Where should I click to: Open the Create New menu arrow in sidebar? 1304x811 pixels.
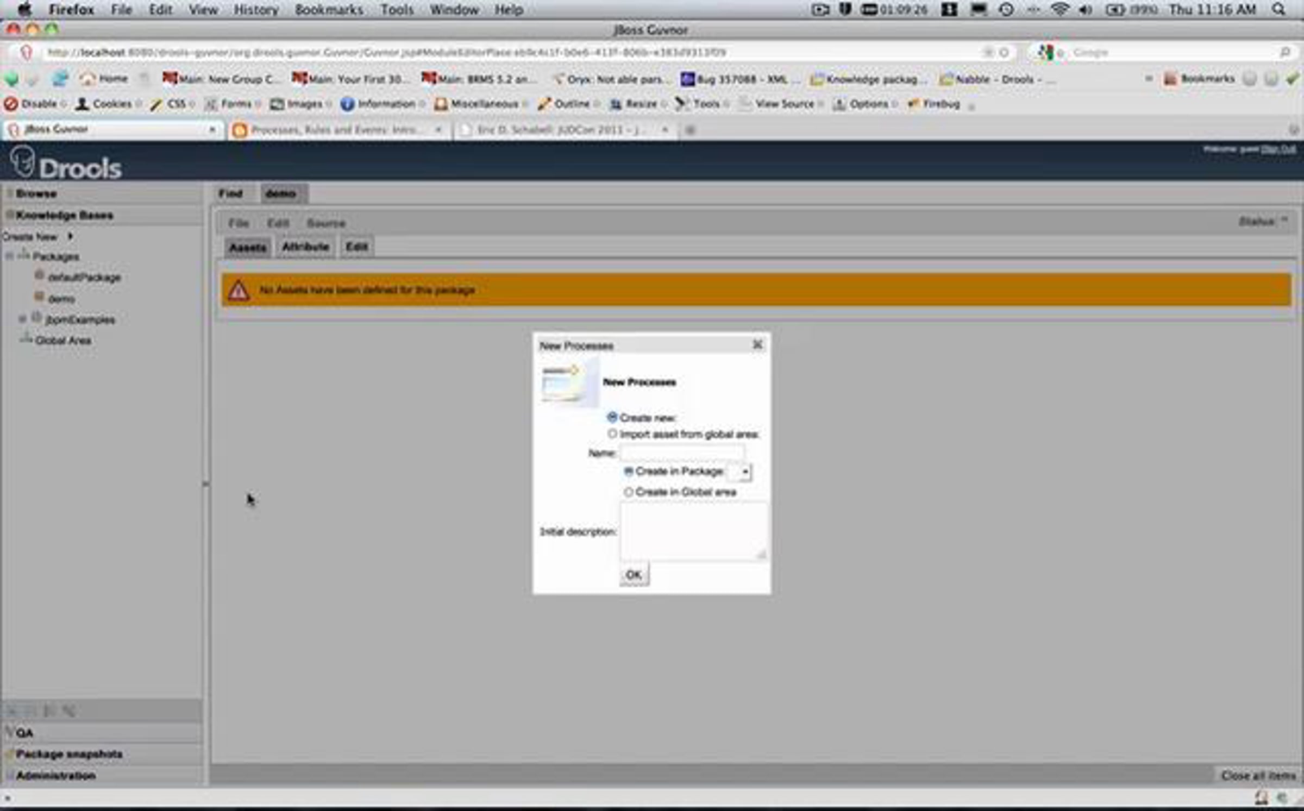point(70,236)
